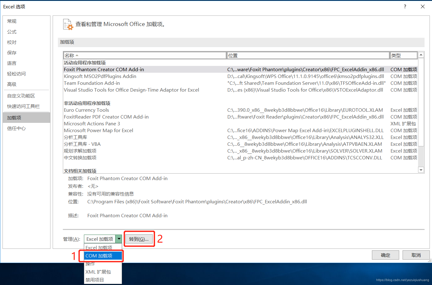Click the 活动应用程序加载项 group heading
The image size is (432, 285).
click(x=85, y=63)
